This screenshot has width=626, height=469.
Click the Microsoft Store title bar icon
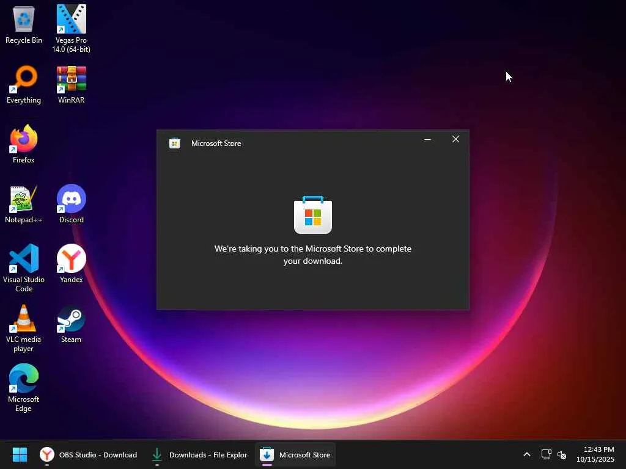[x=174, y=143]
